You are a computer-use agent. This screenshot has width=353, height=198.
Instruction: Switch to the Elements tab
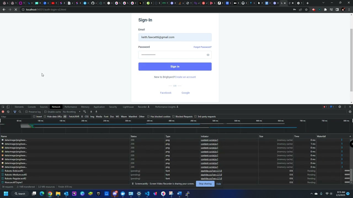[x=19, y=107]
